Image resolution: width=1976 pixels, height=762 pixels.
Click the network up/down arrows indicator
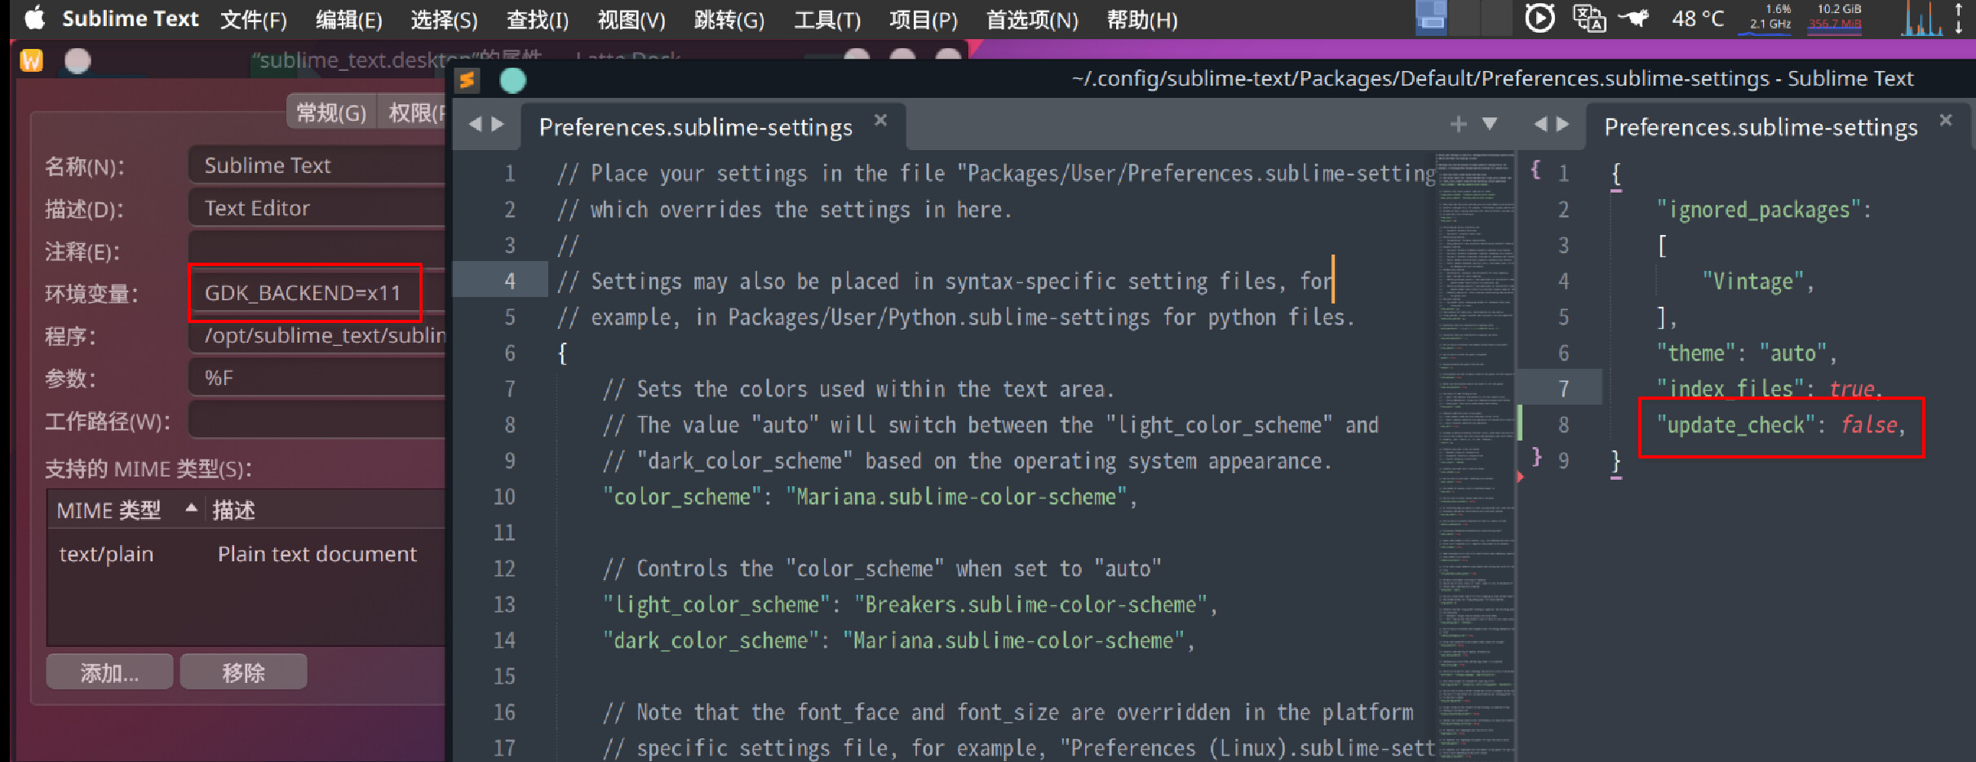[1959, 18]
